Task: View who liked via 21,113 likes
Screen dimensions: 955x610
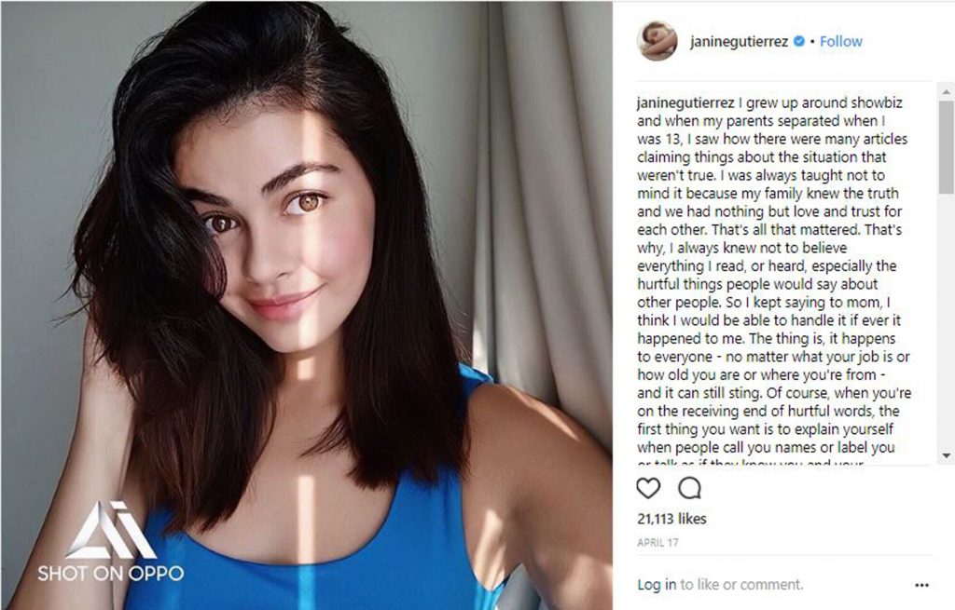Action: coord(671,519)
